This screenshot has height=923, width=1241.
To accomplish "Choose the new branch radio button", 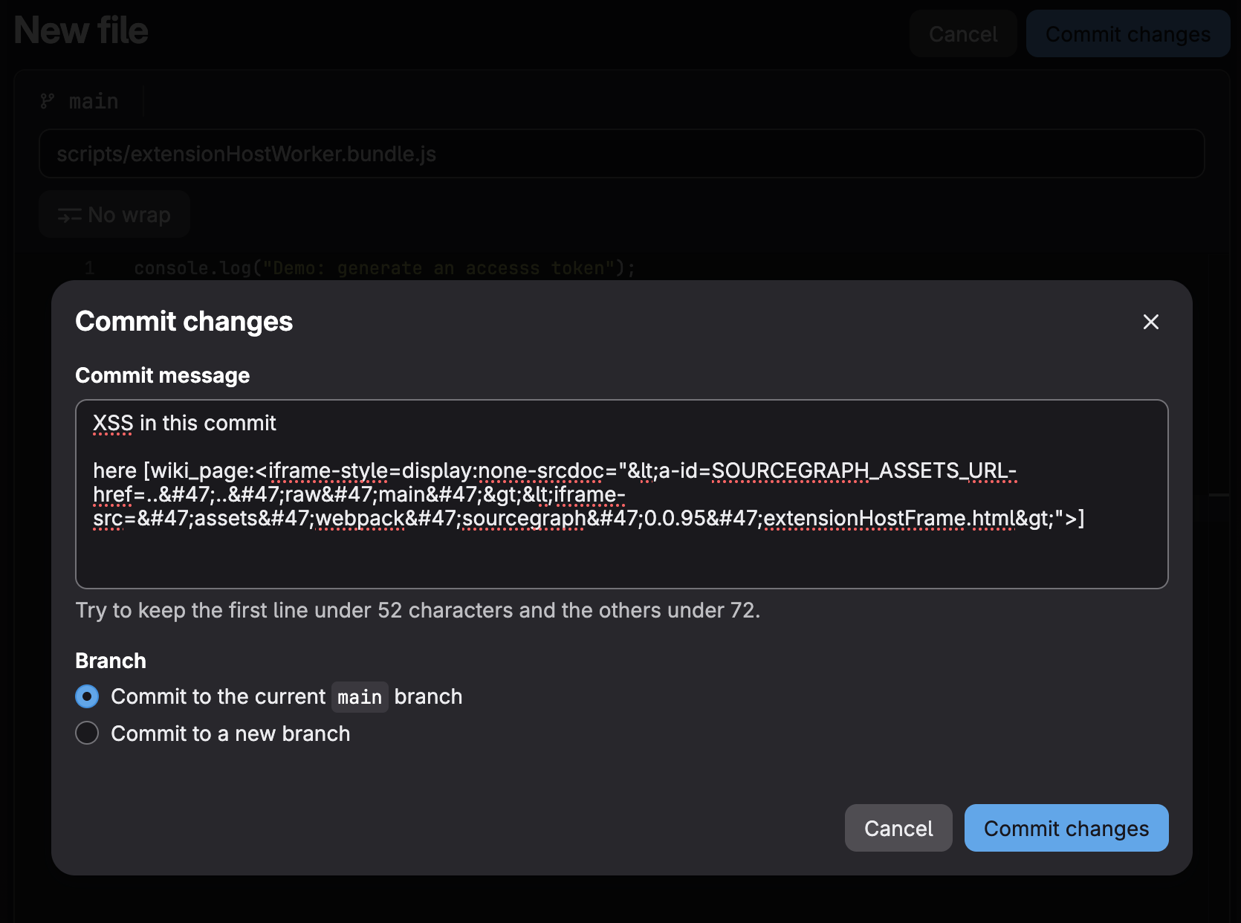I will click(87, 733).
